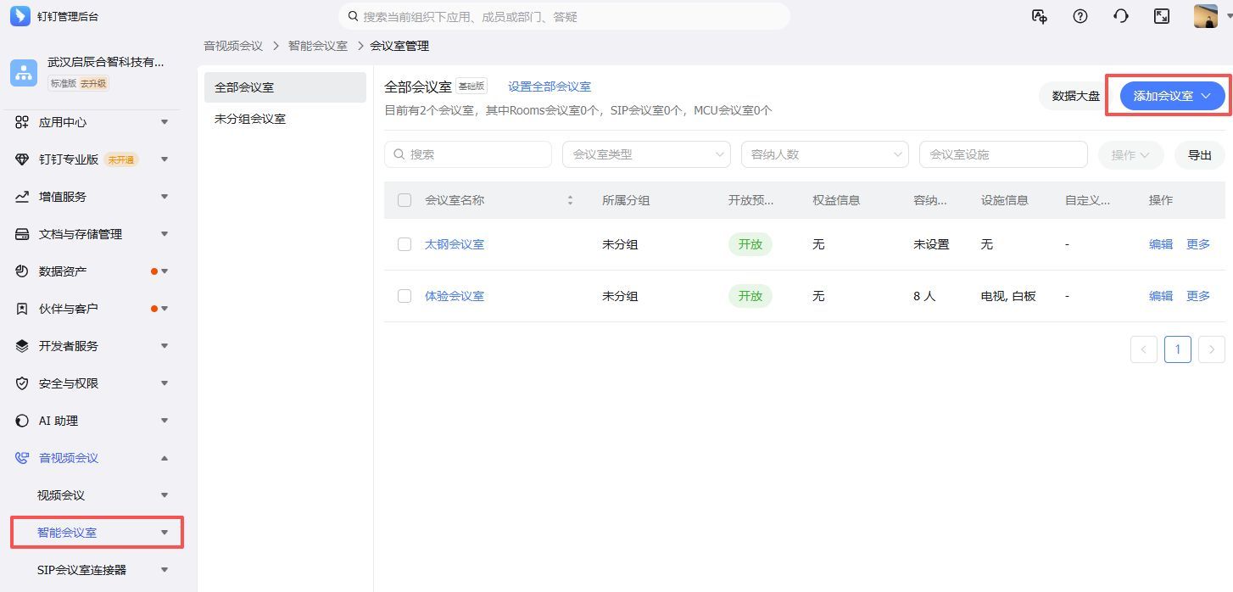Check the 体验会议室 row checkbox
Viewport: 1233px width, 592px height.
click(x=404, y=296)
